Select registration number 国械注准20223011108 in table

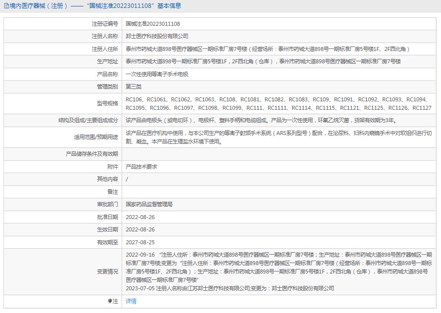pyautogui.click(x=153, y=24)
